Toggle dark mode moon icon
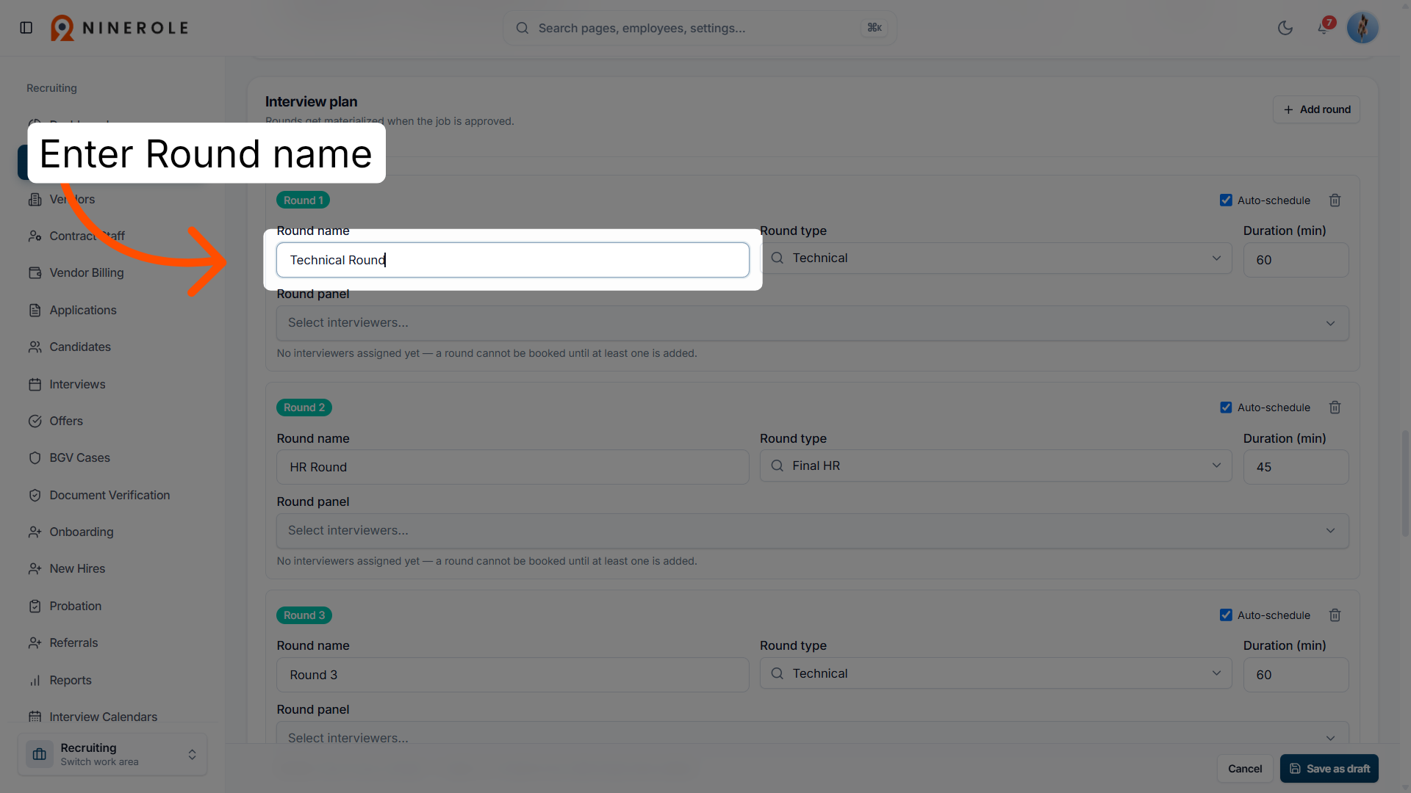Viewport: 1411px width, 793px height. (1285, 28)
